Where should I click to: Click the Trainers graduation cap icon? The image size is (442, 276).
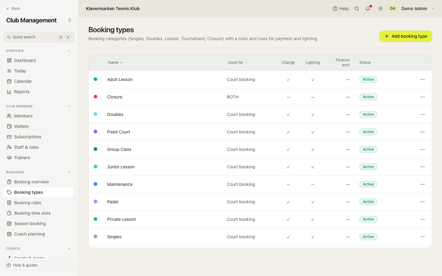point(9,158)
